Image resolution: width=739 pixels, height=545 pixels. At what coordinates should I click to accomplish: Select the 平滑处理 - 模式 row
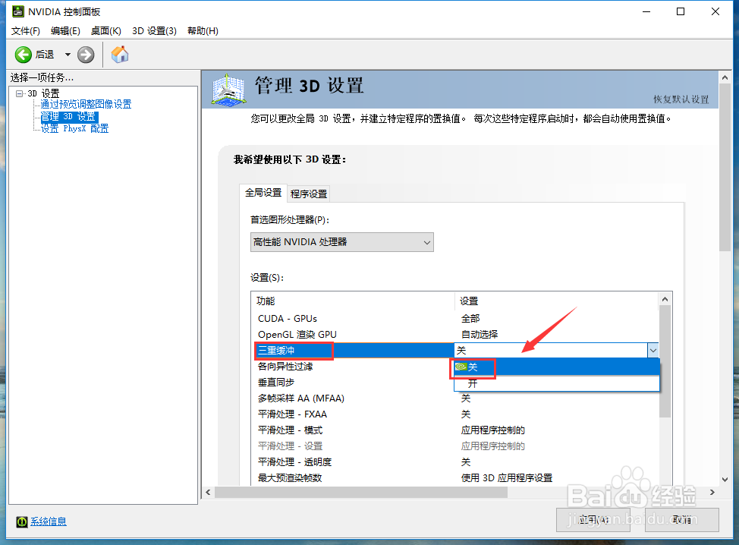pyautogui.click(x=454, y=430)
